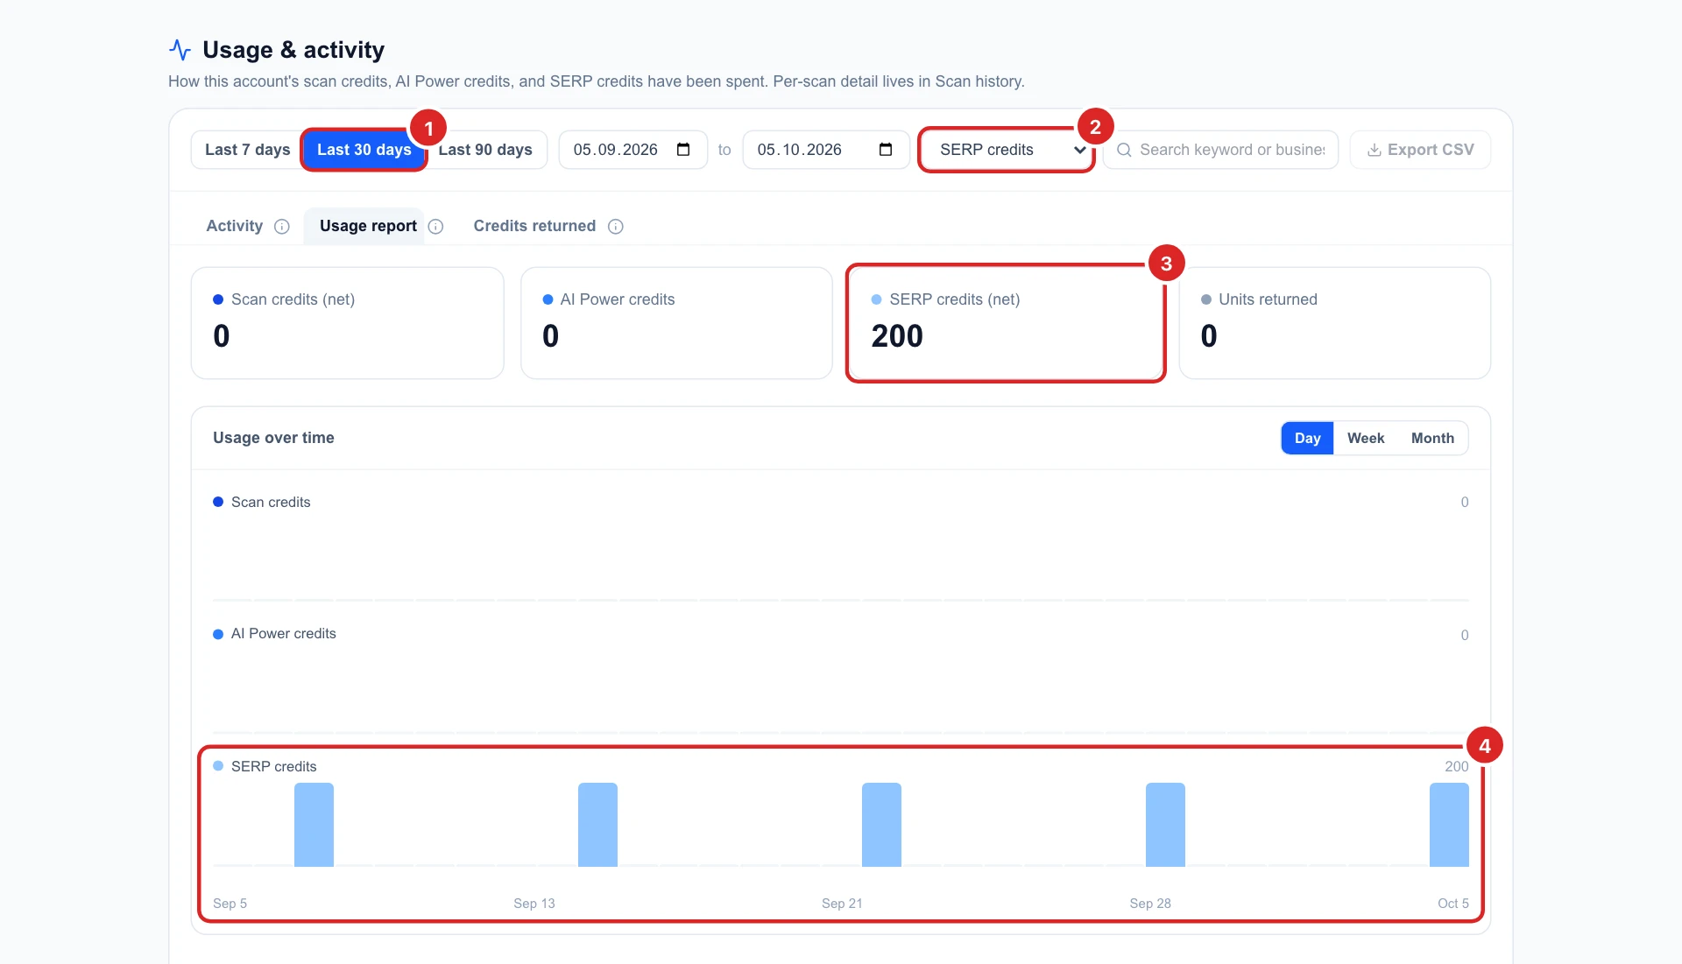The image size is (1682, 964).
Task: Switch chart granularity to Month
Action: point(1432,438)
